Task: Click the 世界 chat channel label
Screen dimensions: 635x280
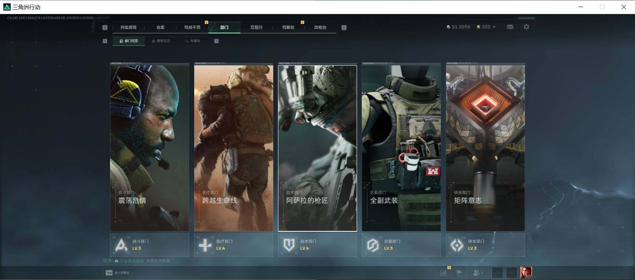Action: [x=108, y=261]
